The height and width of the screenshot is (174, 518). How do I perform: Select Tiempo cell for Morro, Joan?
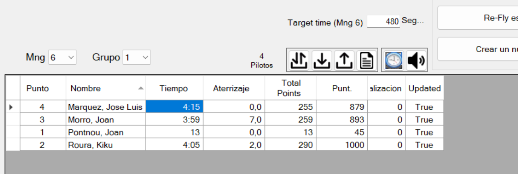click(174, 120)
